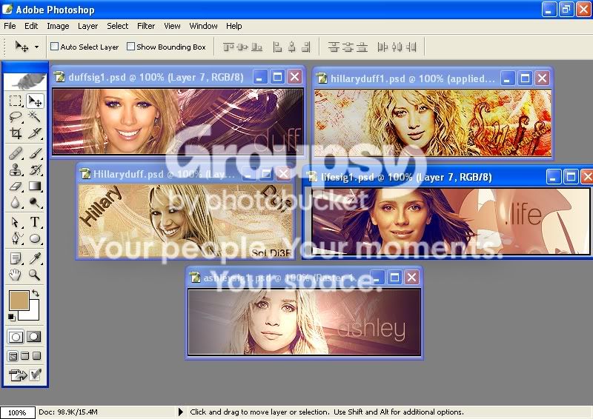Click Distribute Right Edges button
Viewport: 593px width, 419px height.
(411, 47)
